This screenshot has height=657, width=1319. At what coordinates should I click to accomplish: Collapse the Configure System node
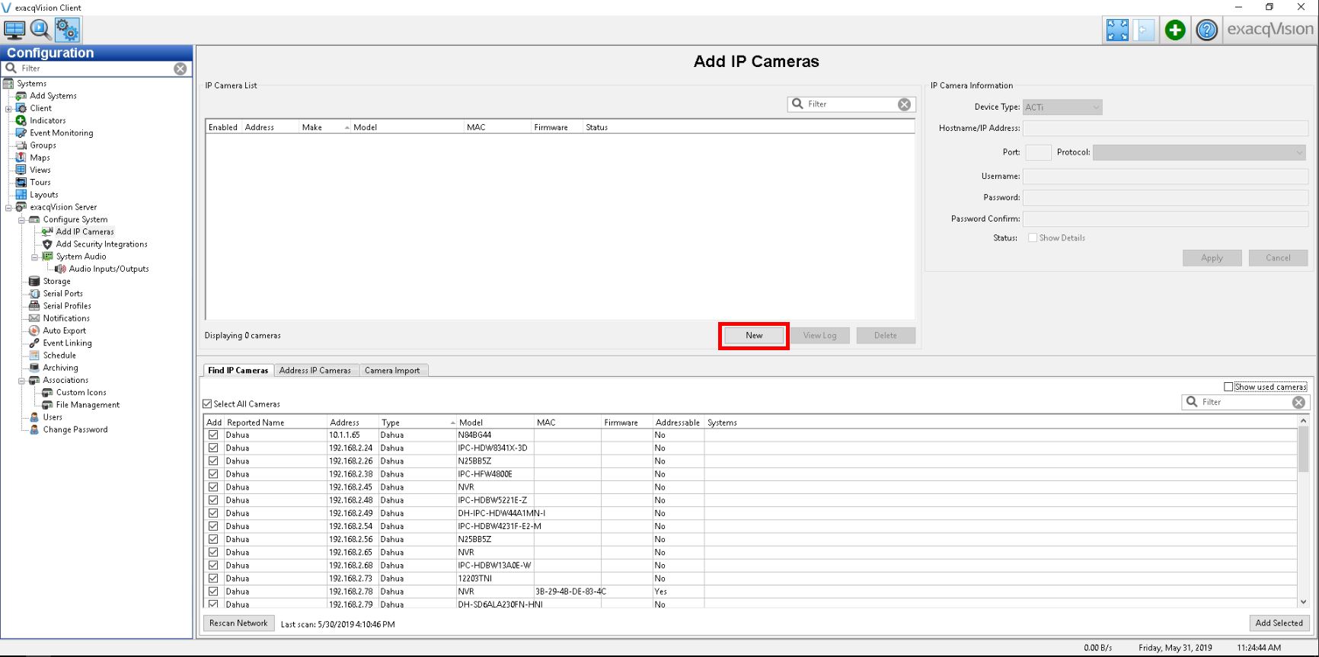tap(21, 220)
